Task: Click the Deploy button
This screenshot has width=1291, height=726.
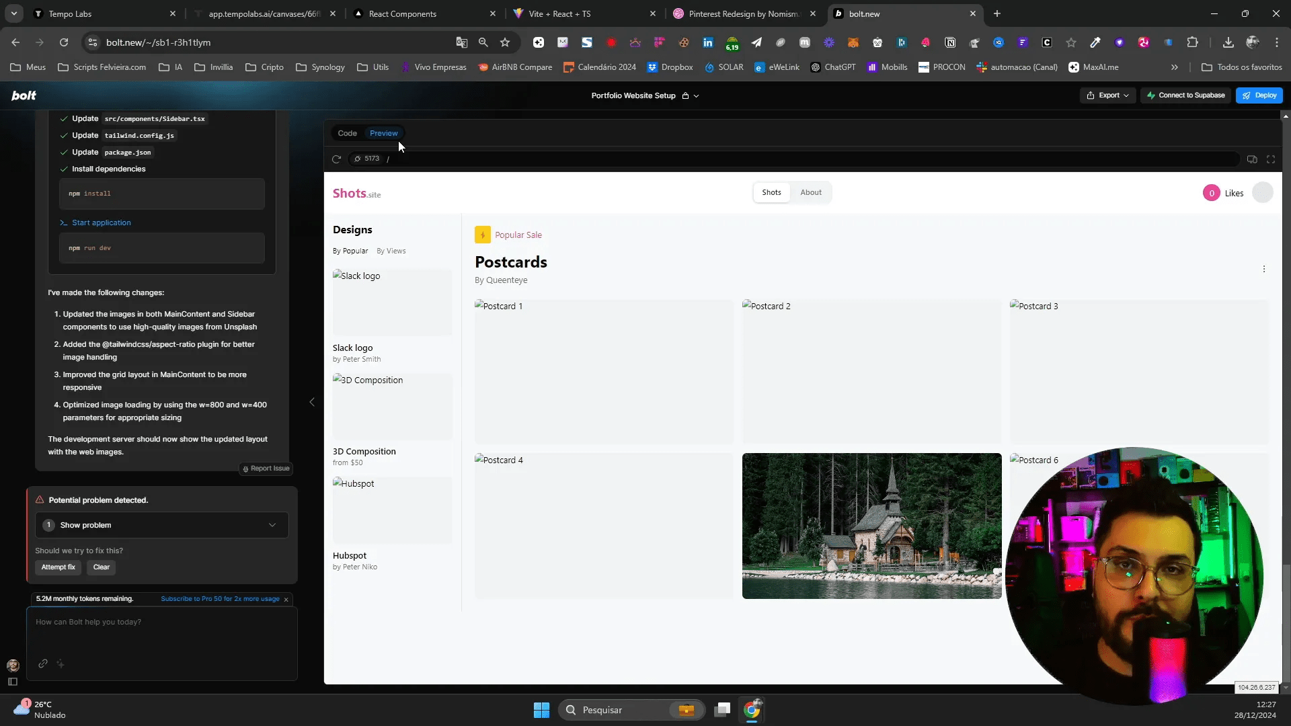Action: click(x=1259, y=95)
